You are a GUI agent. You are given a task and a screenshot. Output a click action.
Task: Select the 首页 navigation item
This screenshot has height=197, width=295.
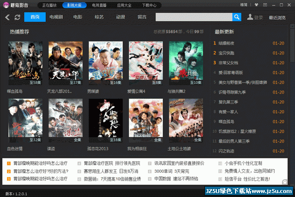pos(35,17)
